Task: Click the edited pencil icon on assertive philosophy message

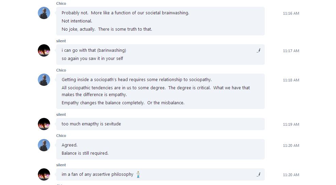Action: [x=259, y=174]
